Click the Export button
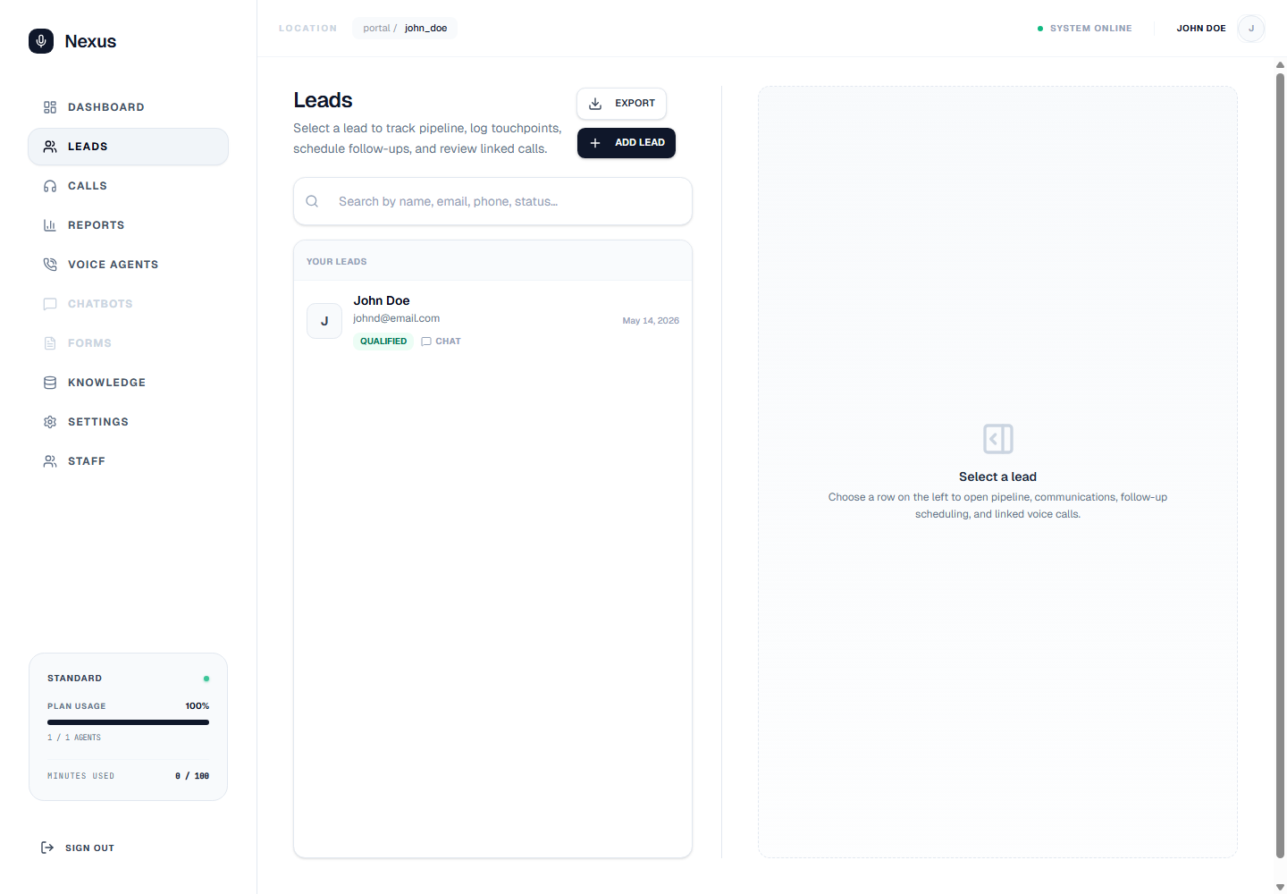Screen dimensions: 1287x894 (621, 104)
